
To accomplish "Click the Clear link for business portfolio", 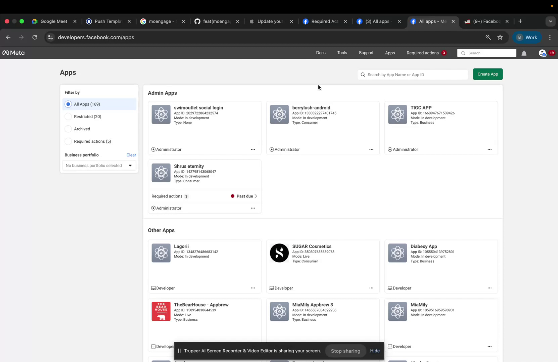I will pyautogui.click(x=131, y=155).
